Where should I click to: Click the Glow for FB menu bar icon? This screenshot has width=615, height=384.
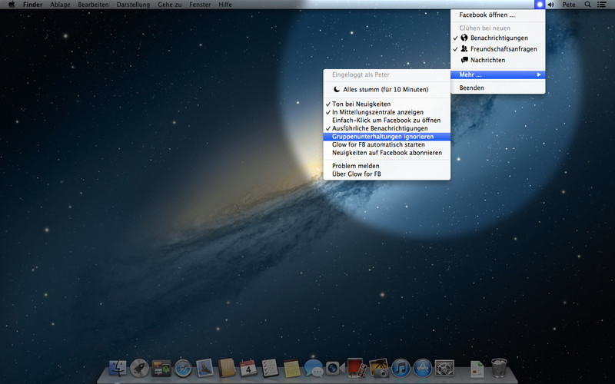(540, 5)
